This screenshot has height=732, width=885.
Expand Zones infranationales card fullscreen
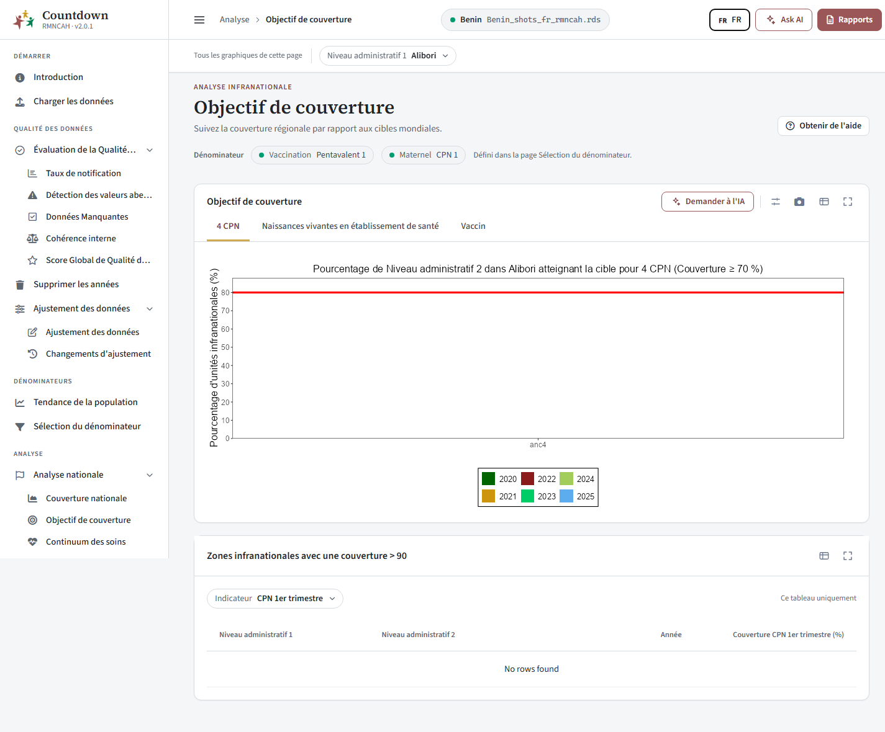tap(848, 556)
